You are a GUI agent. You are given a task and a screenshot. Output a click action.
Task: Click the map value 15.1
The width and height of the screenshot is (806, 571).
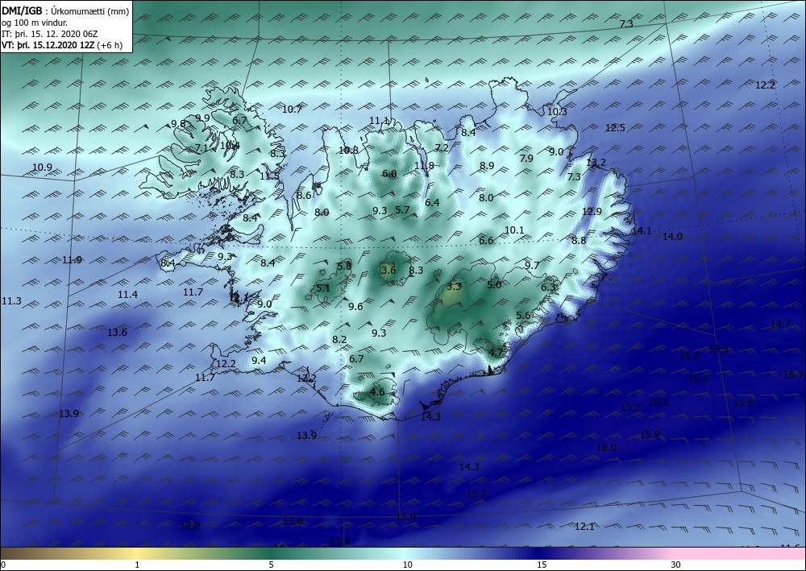[x=697, y=379]
